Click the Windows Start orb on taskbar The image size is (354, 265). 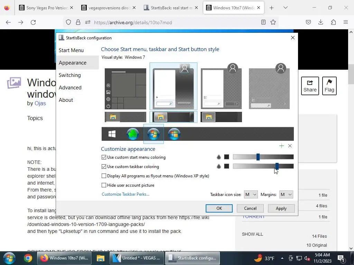[9, 258]
